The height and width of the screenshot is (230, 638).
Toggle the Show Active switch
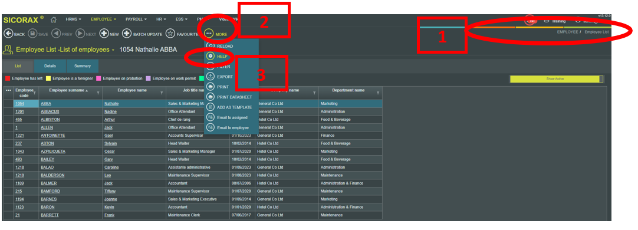point(557,79)
